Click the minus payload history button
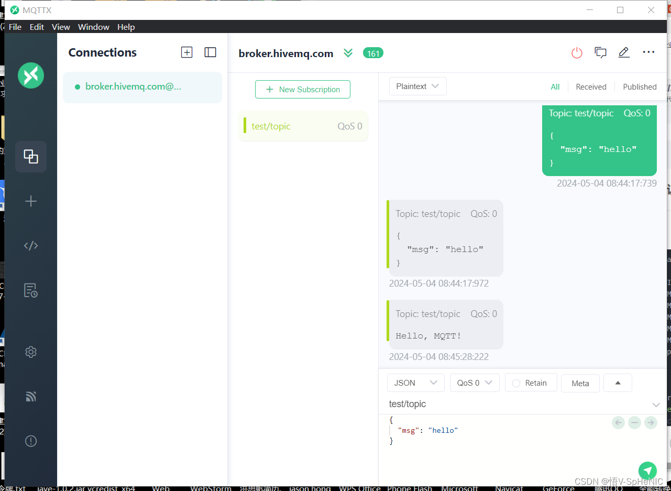 [634, 422]
